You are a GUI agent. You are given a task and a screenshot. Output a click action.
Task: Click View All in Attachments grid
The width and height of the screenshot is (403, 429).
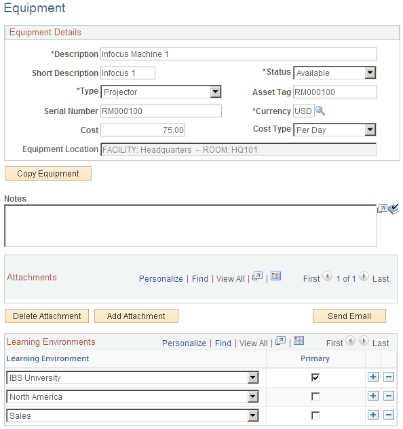[x=231, y=278]
